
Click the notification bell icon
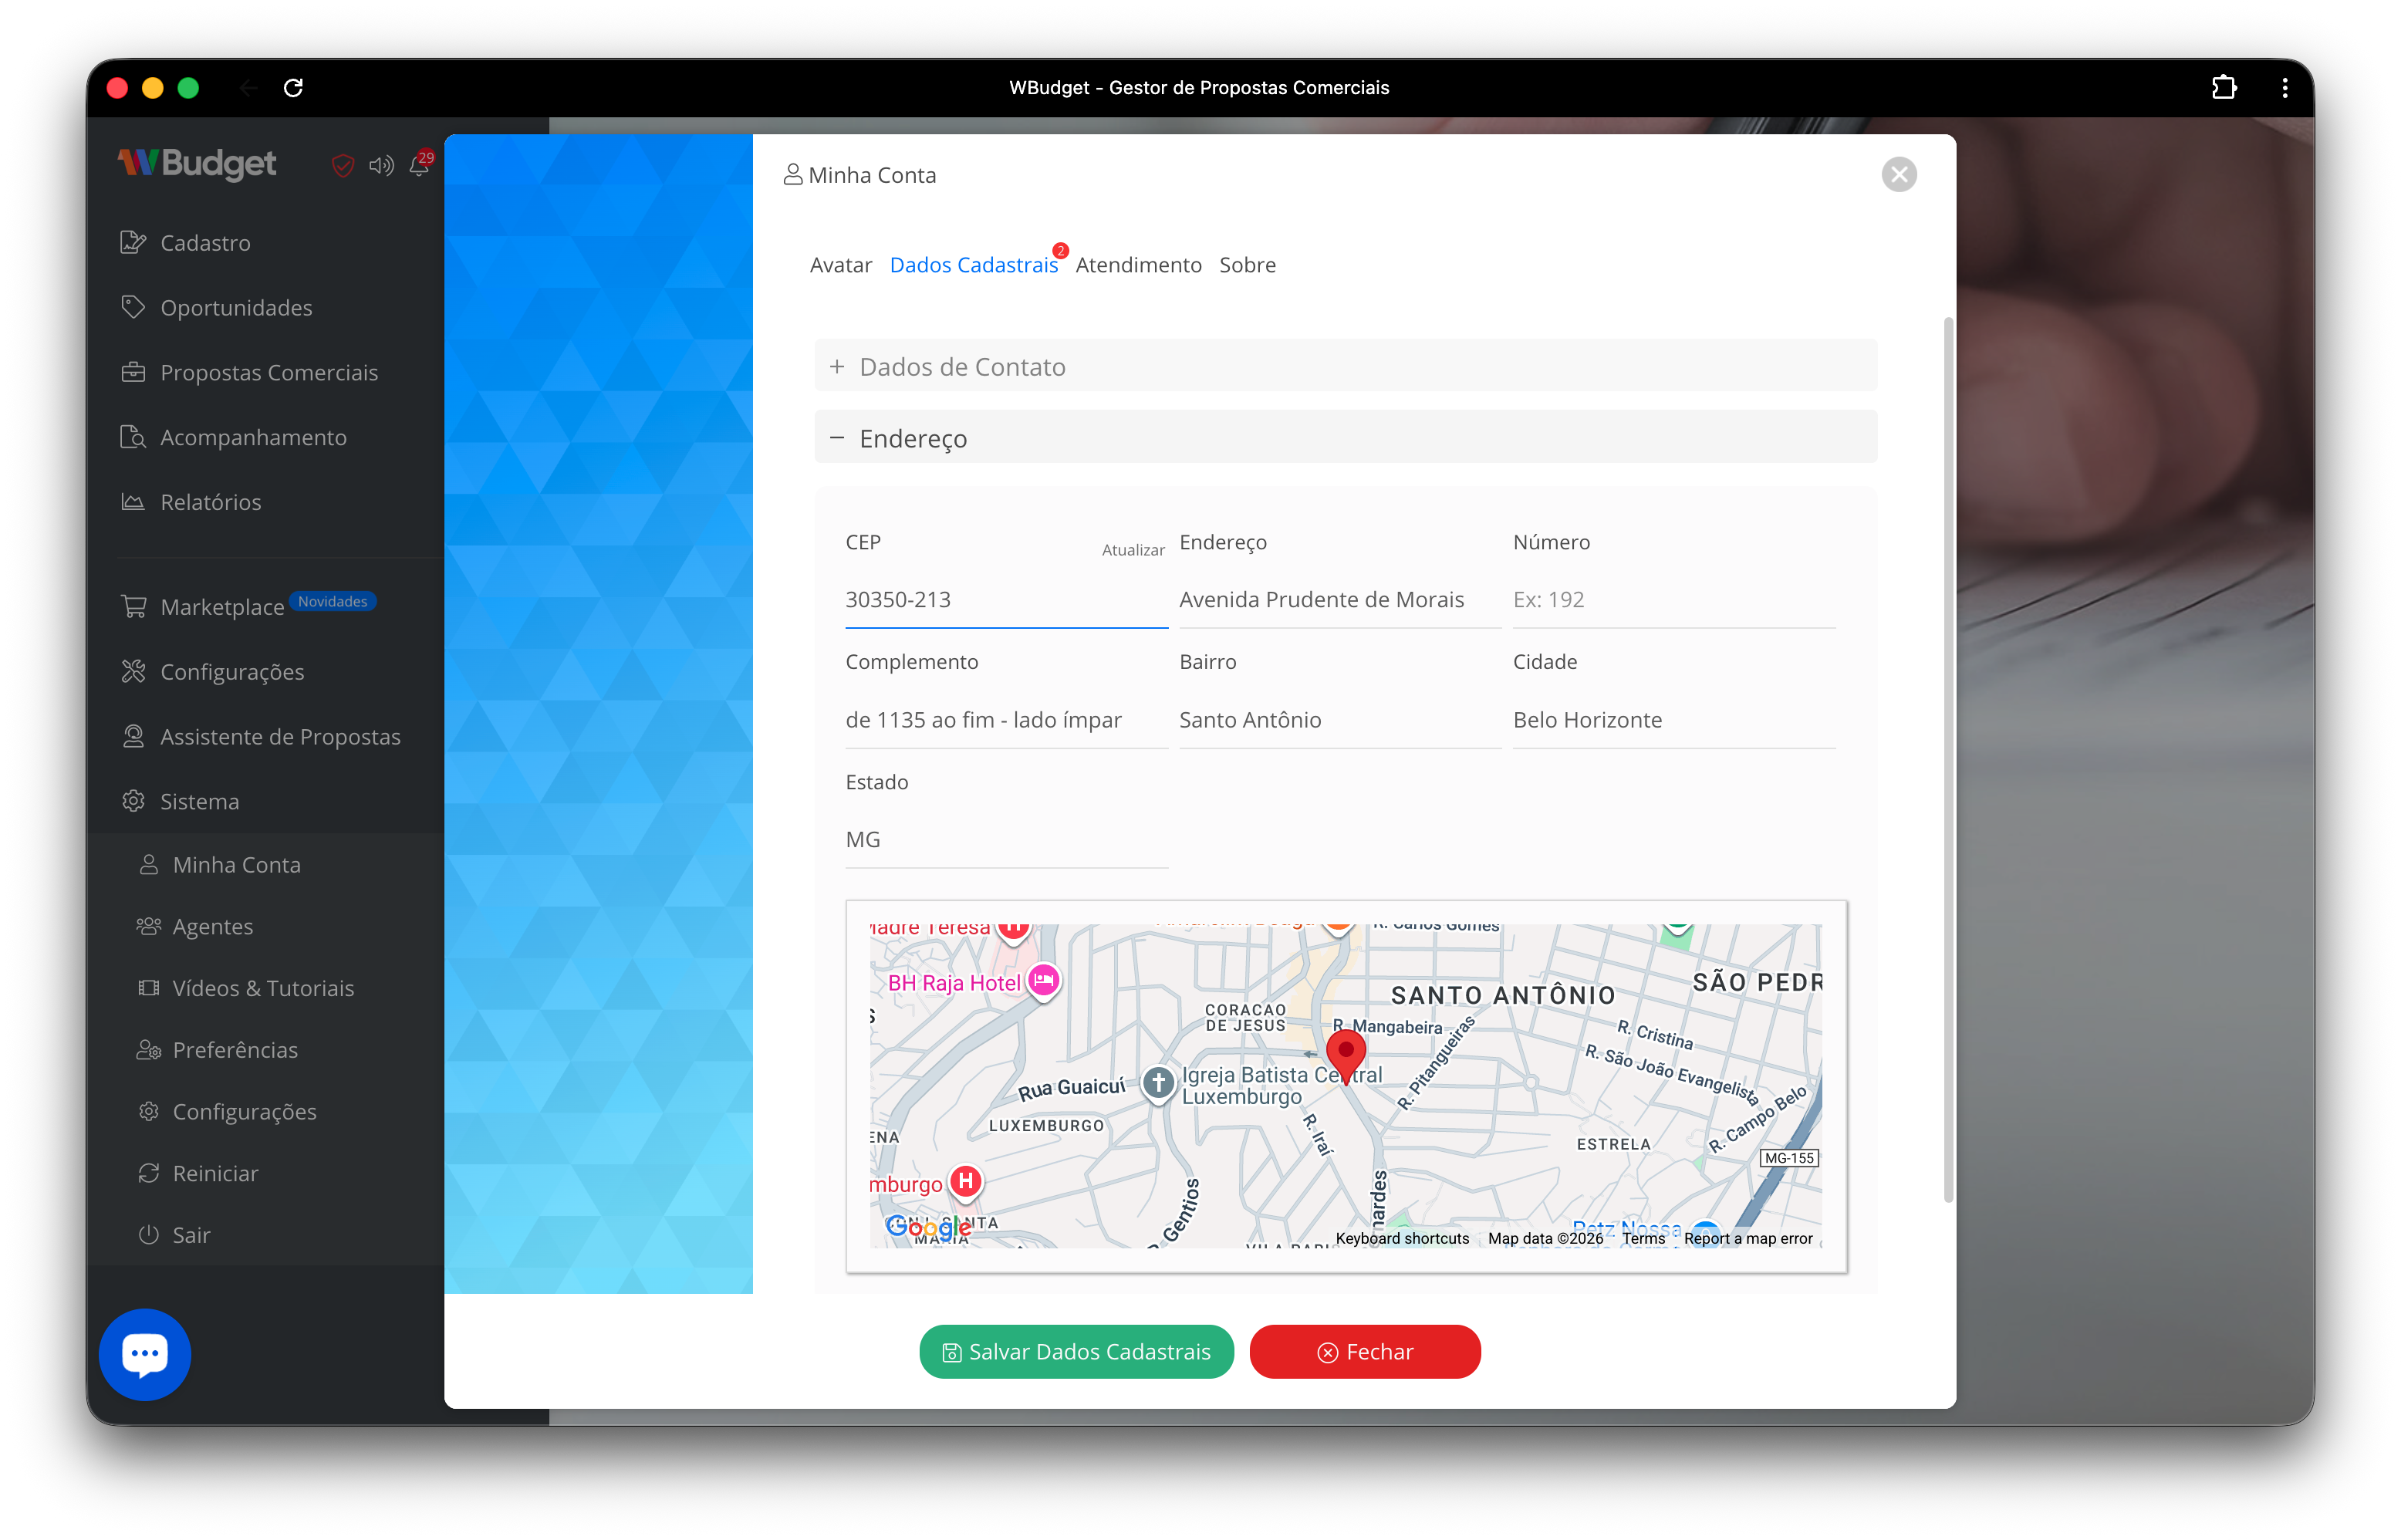click(419, 166)
